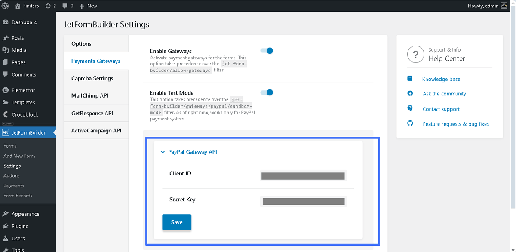Viewport: 516px width, 252px height.
Task: Collapse the PayPal Gateway API section
Action: tap(163, 152)
